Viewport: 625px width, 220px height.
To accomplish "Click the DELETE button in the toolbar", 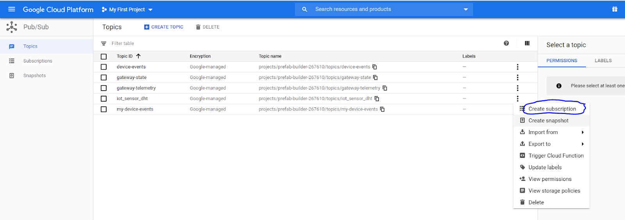I will coord(207,27).
